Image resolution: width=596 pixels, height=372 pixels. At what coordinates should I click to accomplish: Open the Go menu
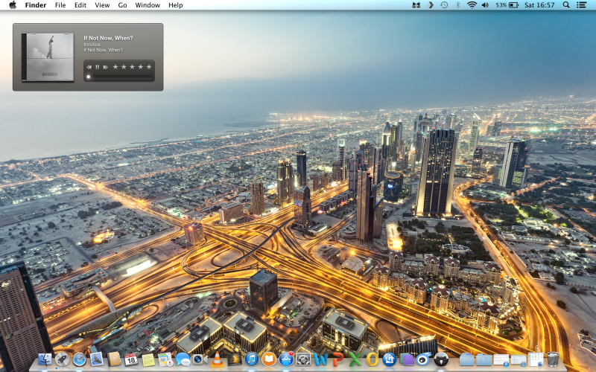pyautogui.click(x=122, y=5)
